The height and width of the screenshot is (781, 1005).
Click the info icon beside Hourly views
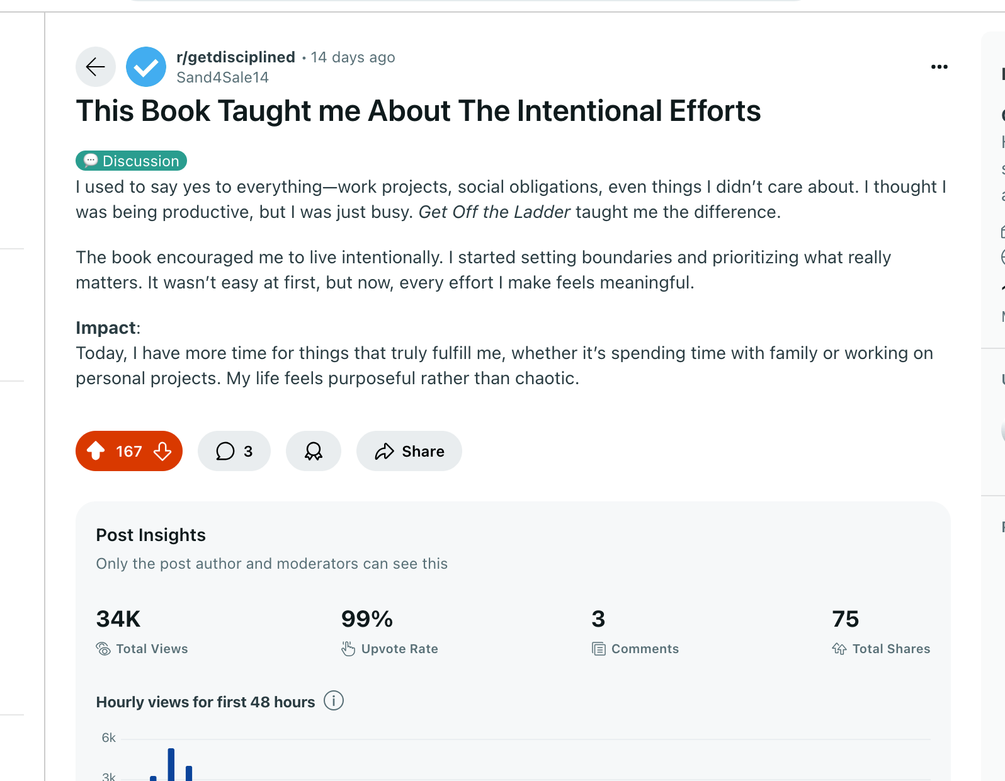pyautogui.click(x=334, y=700)
